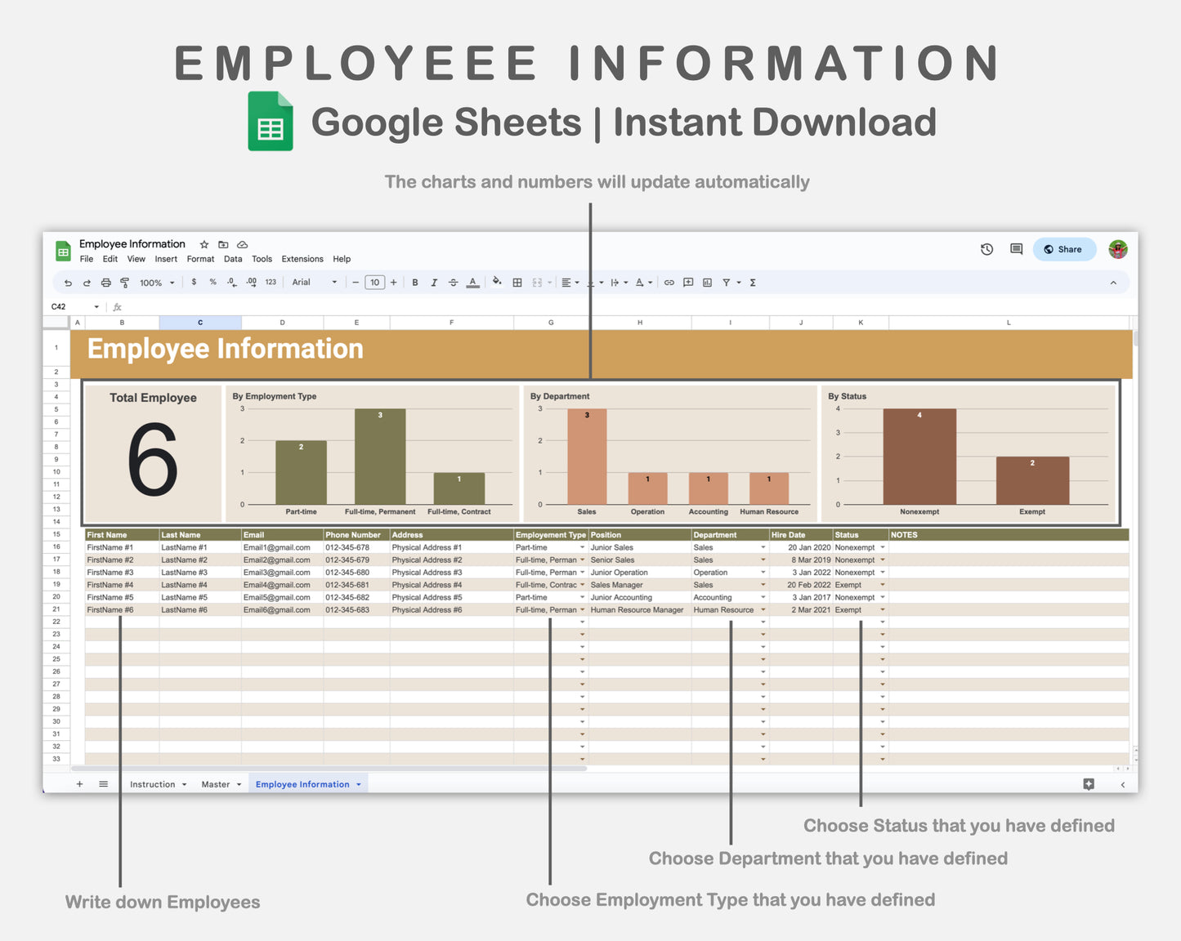Click the Insert comment icon

[687, 282]
